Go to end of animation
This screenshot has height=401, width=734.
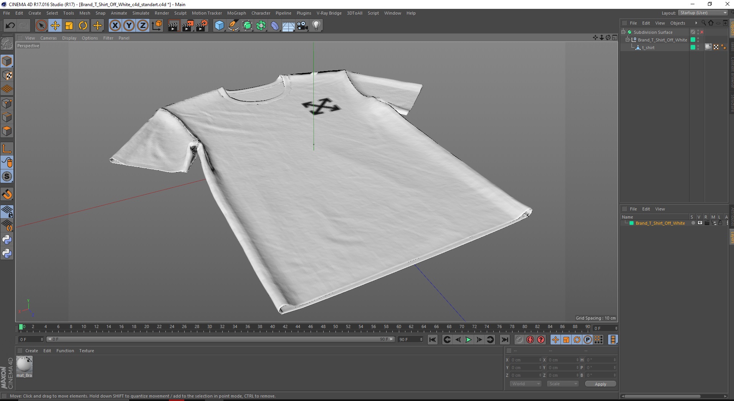point(505,340)
